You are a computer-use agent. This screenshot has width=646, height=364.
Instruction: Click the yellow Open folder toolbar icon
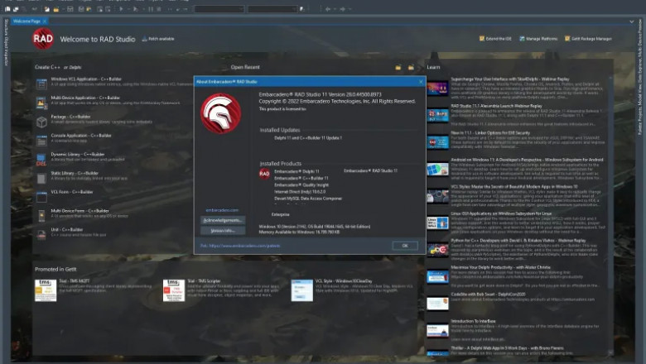[56, 8]
